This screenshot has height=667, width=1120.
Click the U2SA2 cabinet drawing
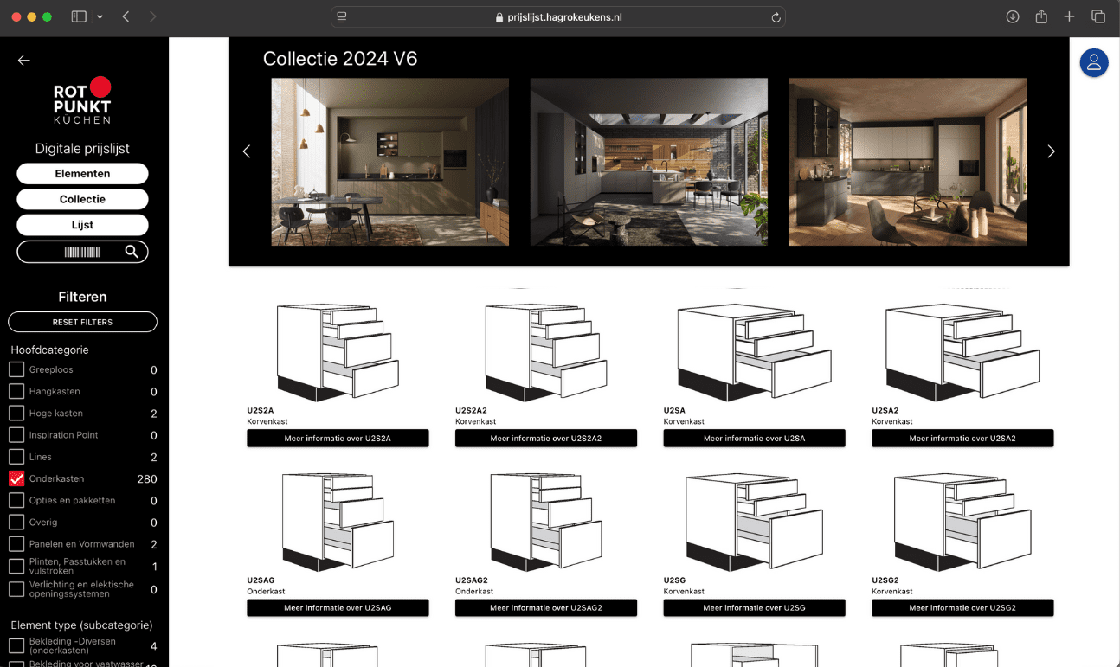[962, 352]
